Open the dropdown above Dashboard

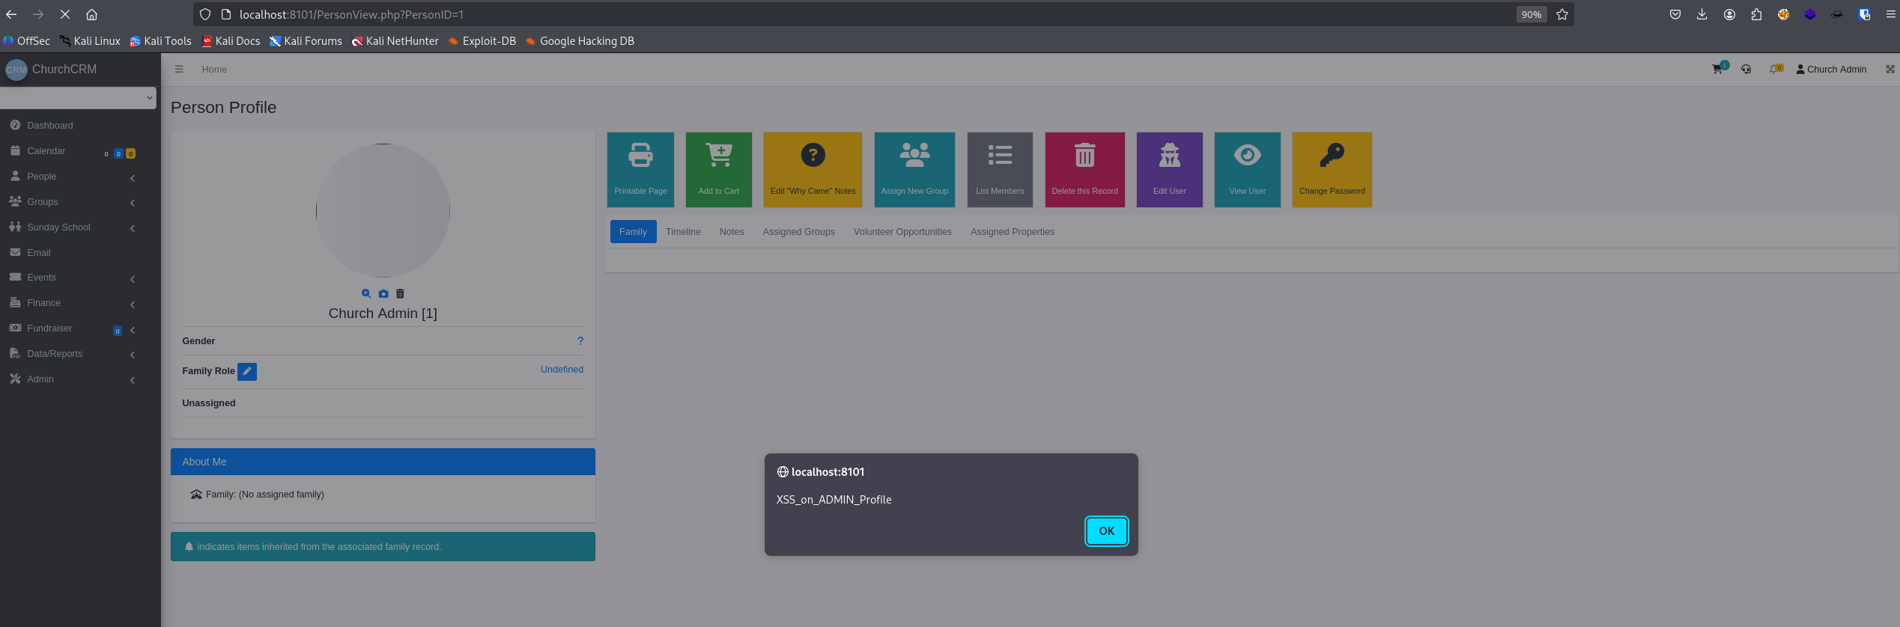pos(78,97)
